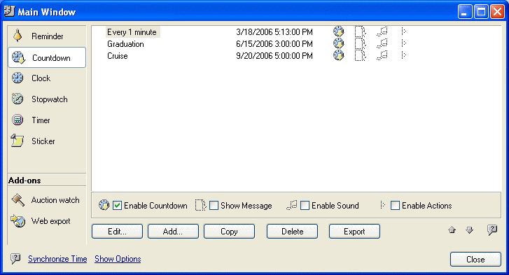Screen dimensions: 509x275
Task: Tick the Enable Actions checkbox
Action: (395, 205)
